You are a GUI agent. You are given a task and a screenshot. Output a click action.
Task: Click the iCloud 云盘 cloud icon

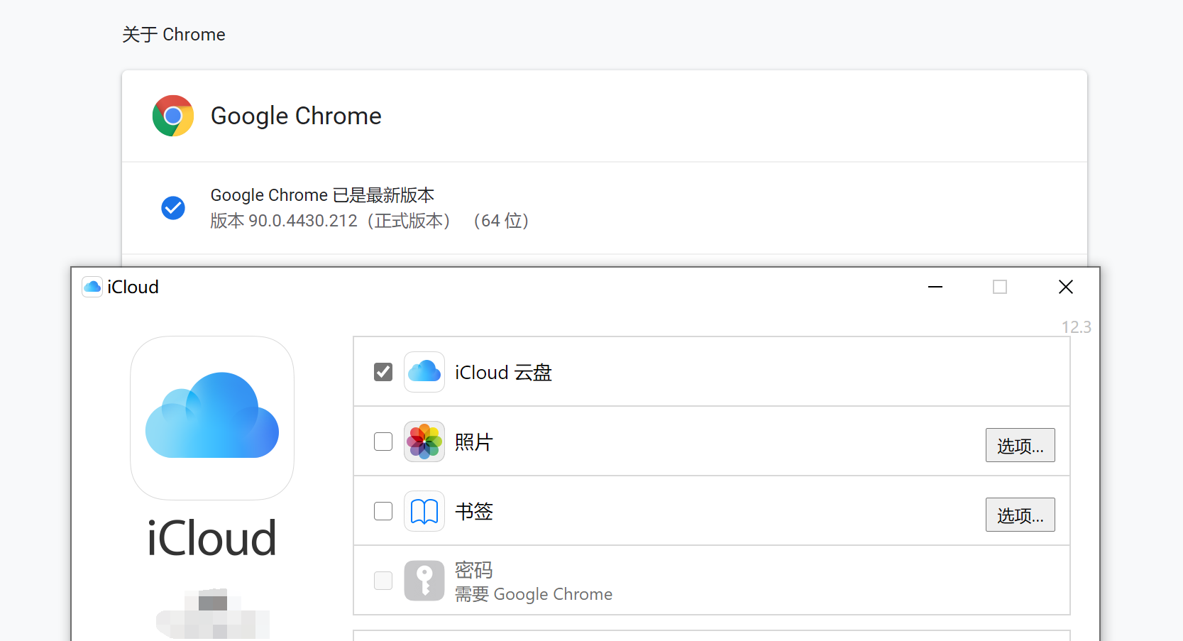(x=424, y=372)
